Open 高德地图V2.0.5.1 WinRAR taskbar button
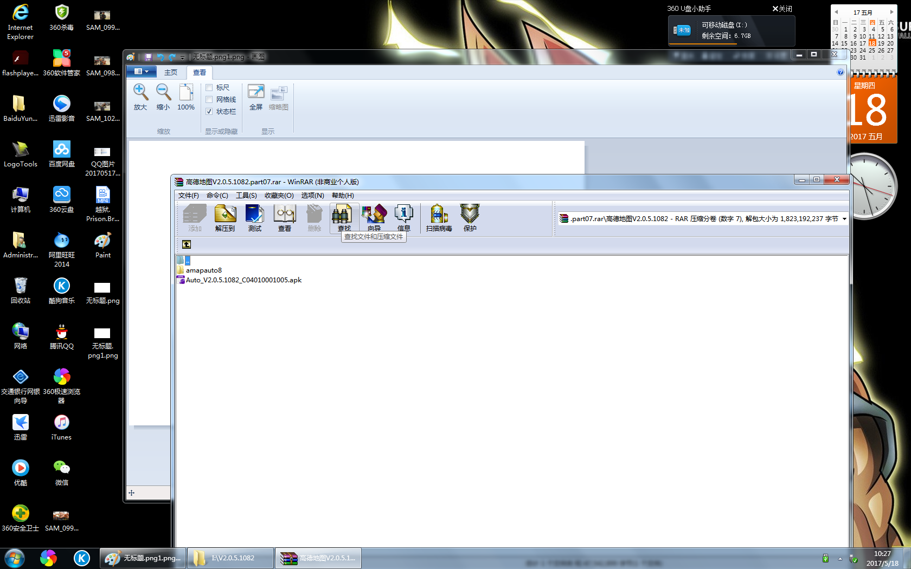The image size is (911, 569). click(x=318, y=558)
